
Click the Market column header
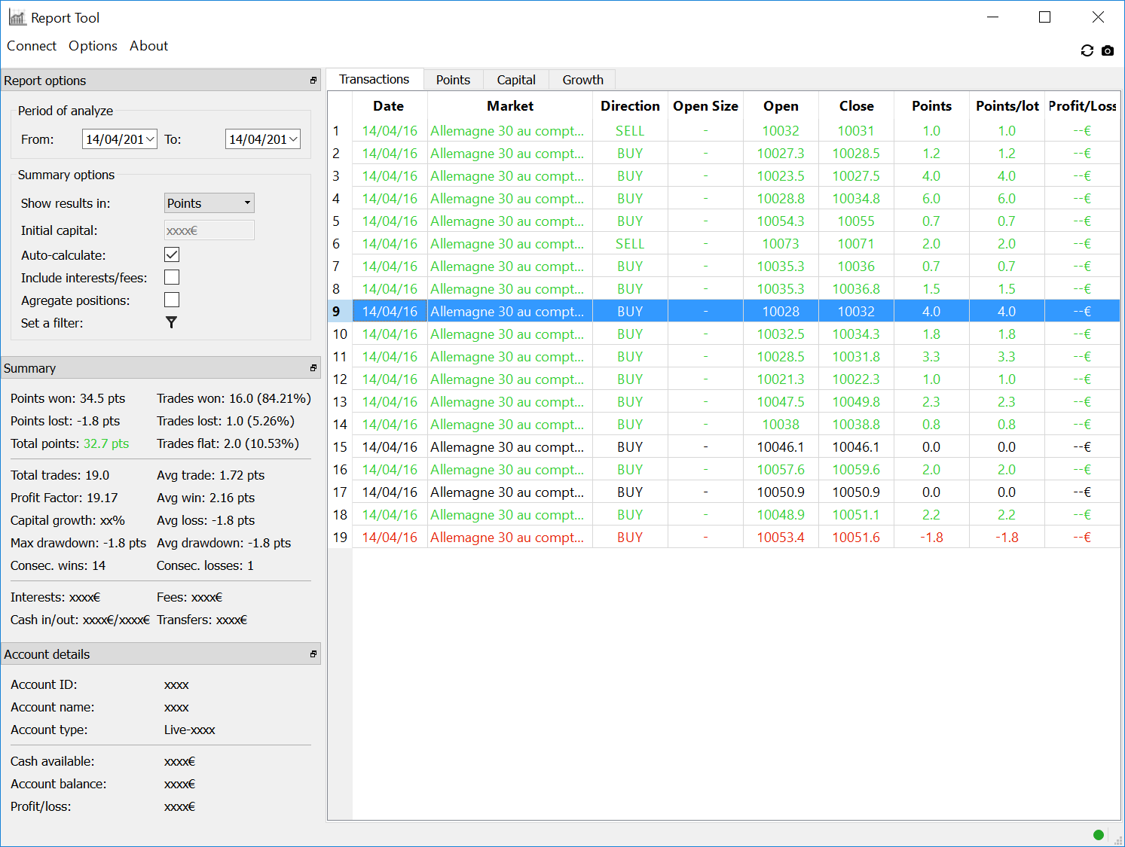509,106
